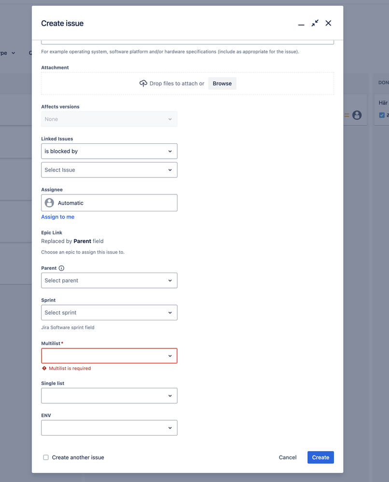This screenshot has height=482, width=389.
Task: Click the Create issue dialog title
Action: (x=62, y=23)
